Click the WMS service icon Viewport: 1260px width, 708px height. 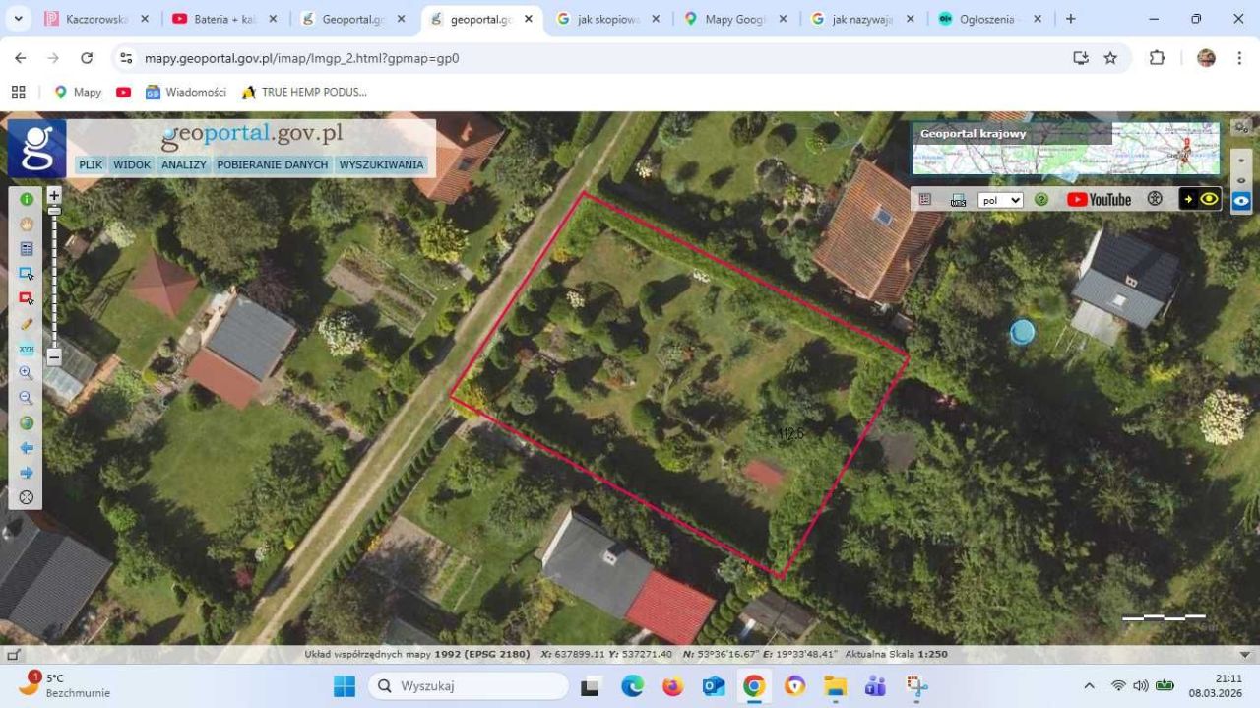click(958, 200)
